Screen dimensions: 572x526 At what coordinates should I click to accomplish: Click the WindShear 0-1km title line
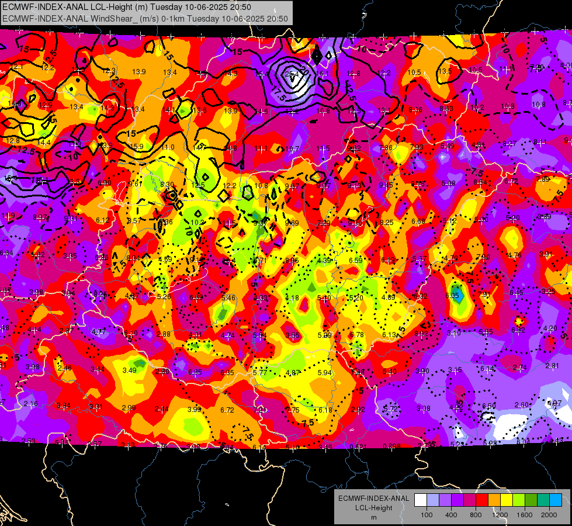coord(145,19)
